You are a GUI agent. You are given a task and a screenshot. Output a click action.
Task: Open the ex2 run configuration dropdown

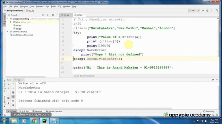194,11
